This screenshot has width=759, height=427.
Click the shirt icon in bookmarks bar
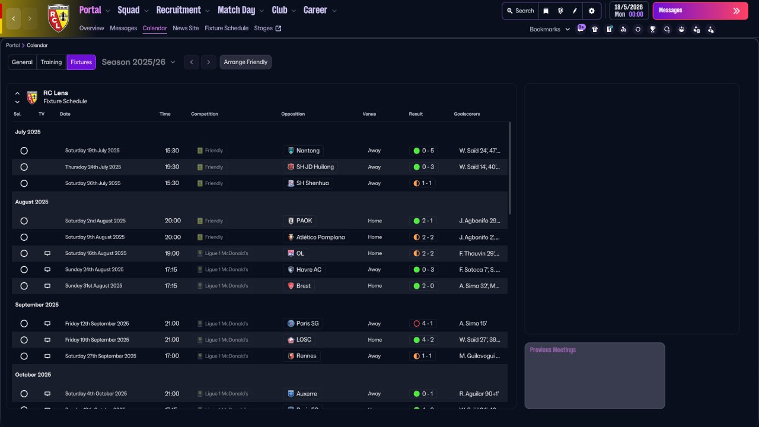pyautogui.click(x=595, y=29)
